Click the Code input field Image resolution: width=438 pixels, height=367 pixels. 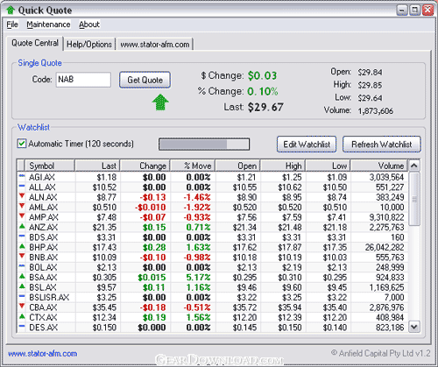click(83, 80)
